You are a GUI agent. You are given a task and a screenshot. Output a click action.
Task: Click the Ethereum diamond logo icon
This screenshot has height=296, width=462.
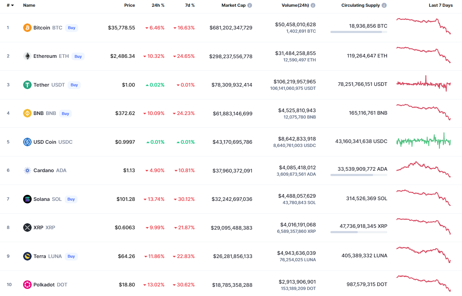click(27, 56)
